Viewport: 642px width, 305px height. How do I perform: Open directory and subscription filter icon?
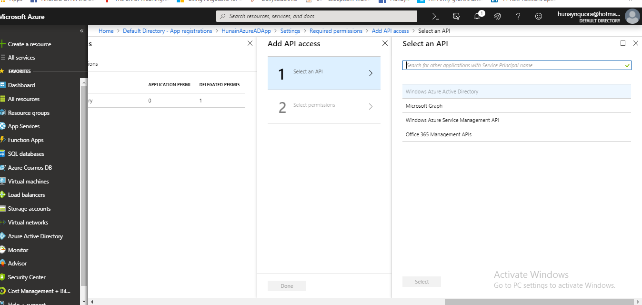(x=456, y=16)
